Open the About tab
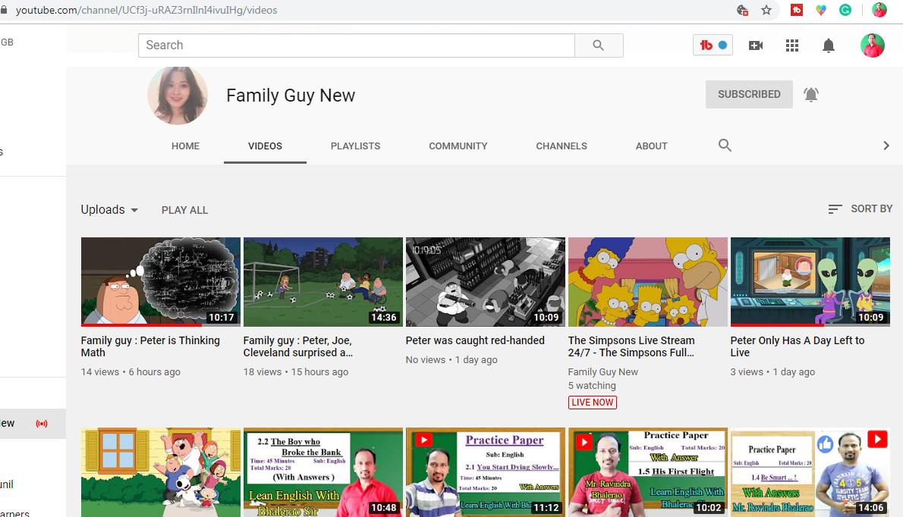Viewport: 903px width, 517px height. pyautogui.click(x=651, y=146)
